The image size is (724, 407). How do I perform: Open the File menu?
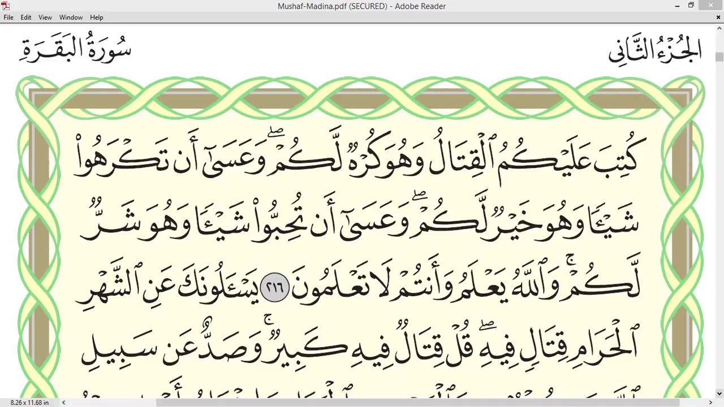coord(8,18)
